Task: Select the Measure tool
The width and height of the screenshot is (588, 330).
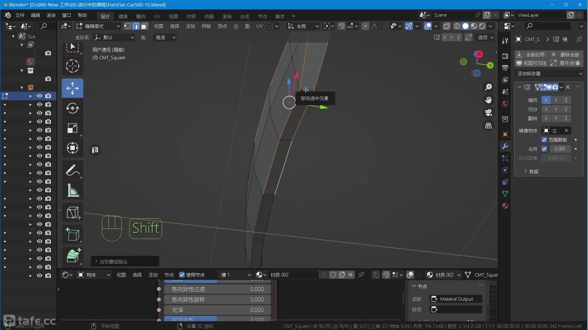Action: pyautogui.click(x=73, y=190)
